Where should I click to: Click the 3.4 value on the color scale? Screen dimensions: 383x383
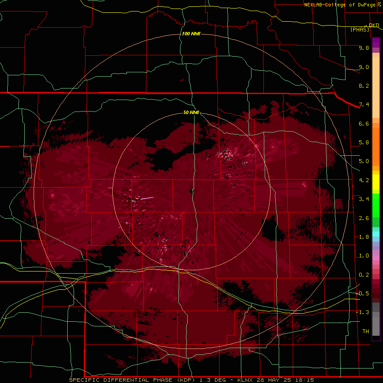364,199
